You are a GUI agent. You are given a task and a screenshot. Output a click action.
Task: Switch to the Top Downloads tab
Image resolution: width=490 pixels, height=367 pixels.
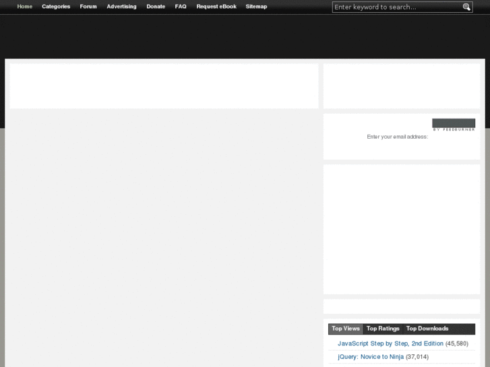(x=427, y=329)
